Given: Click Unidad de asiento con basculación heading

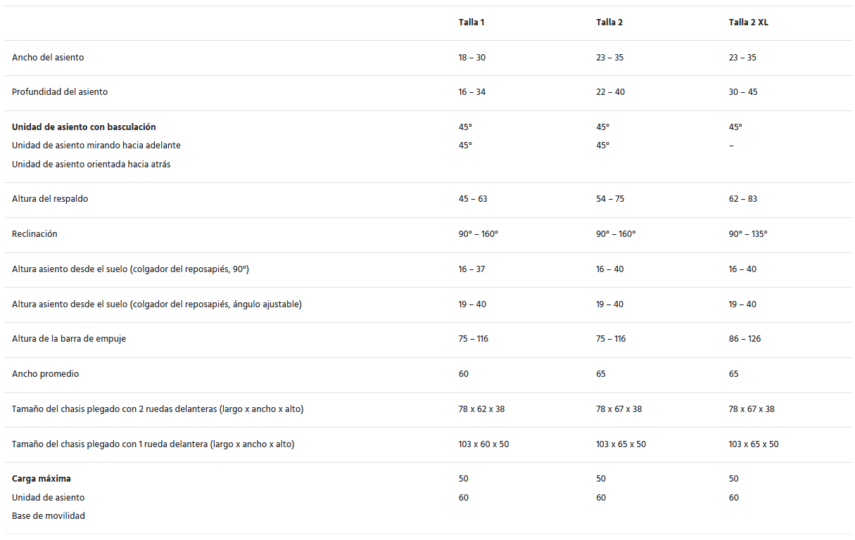Looking at the screenshot, I should click(84, 127).
